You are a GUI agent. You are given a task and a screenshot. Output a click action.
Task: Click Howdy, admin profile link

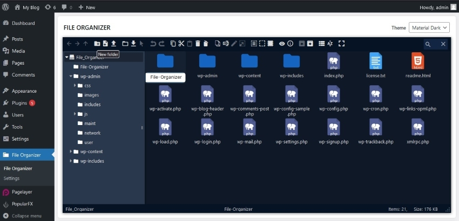click(438, 8)
